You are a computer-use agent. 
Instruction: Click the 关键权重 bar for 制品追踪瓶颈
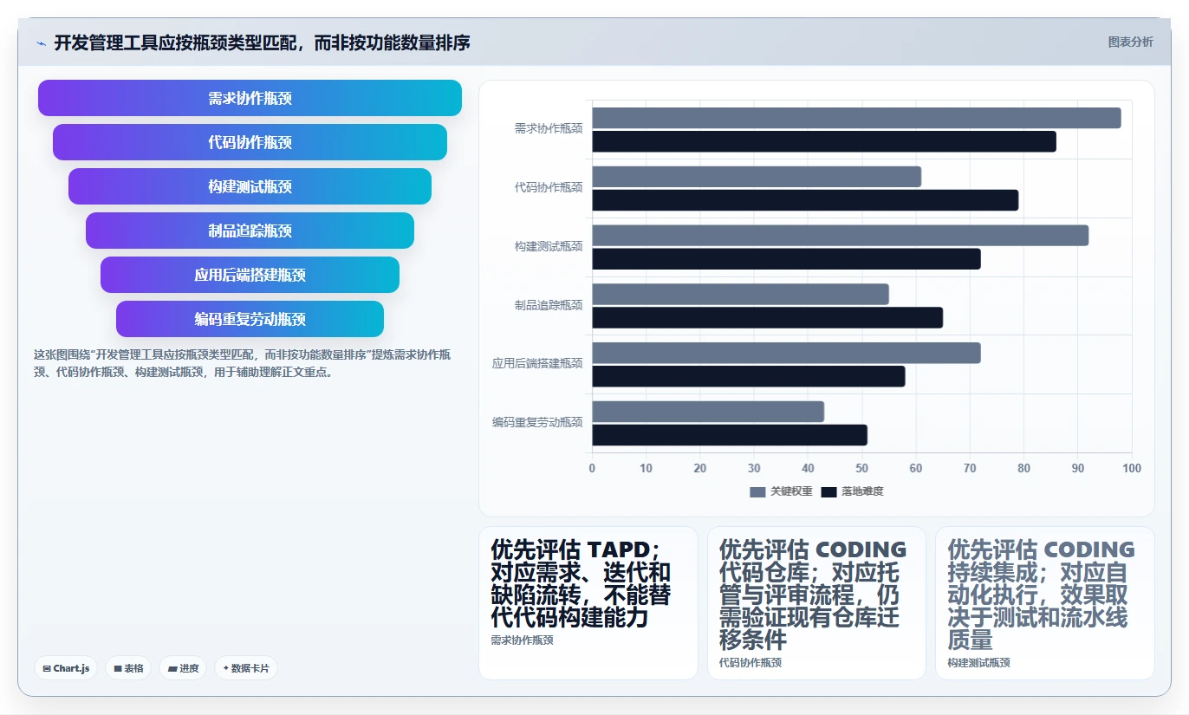(x=740, y=294)
